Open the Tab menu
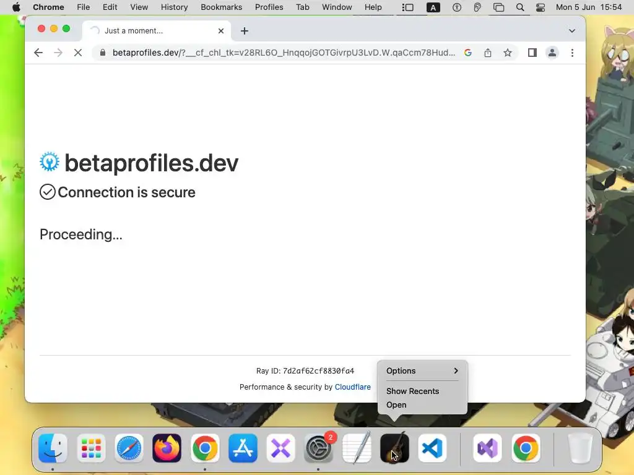 [302, 7]
